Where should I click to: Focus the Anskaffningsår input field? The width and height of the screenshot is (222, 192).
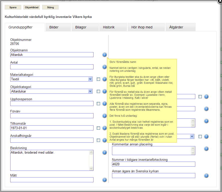[x=52, y=140]
